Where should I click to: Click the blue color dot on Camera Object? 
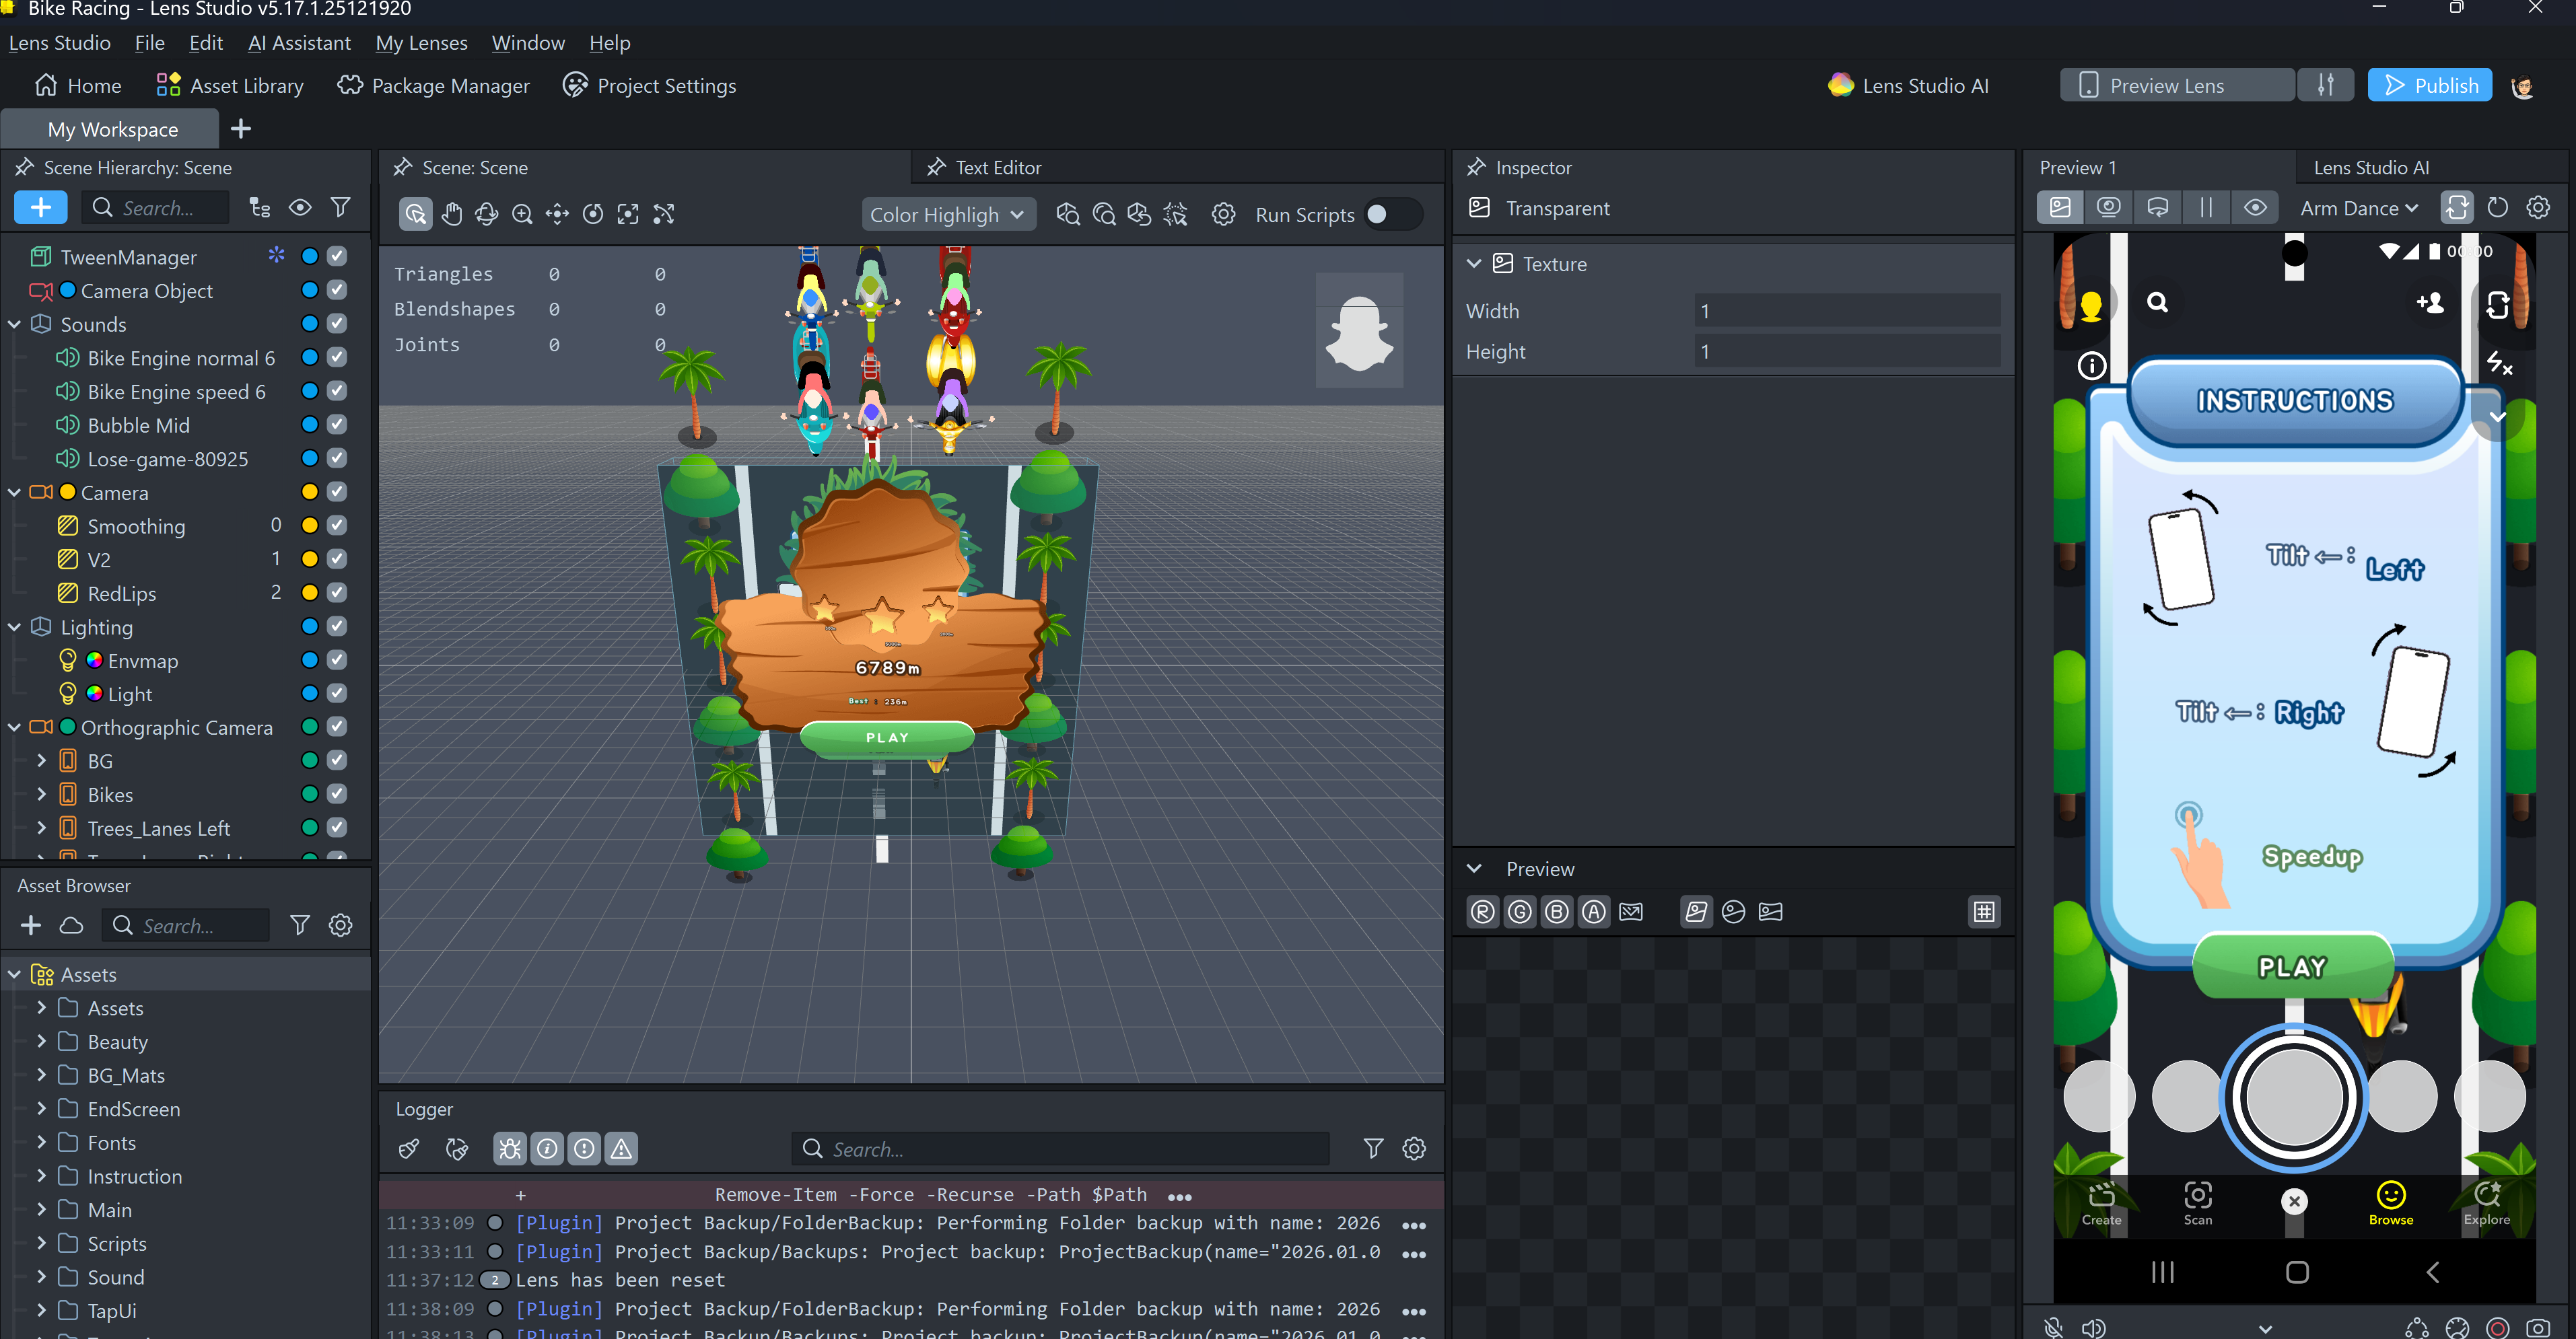(68, 290)
